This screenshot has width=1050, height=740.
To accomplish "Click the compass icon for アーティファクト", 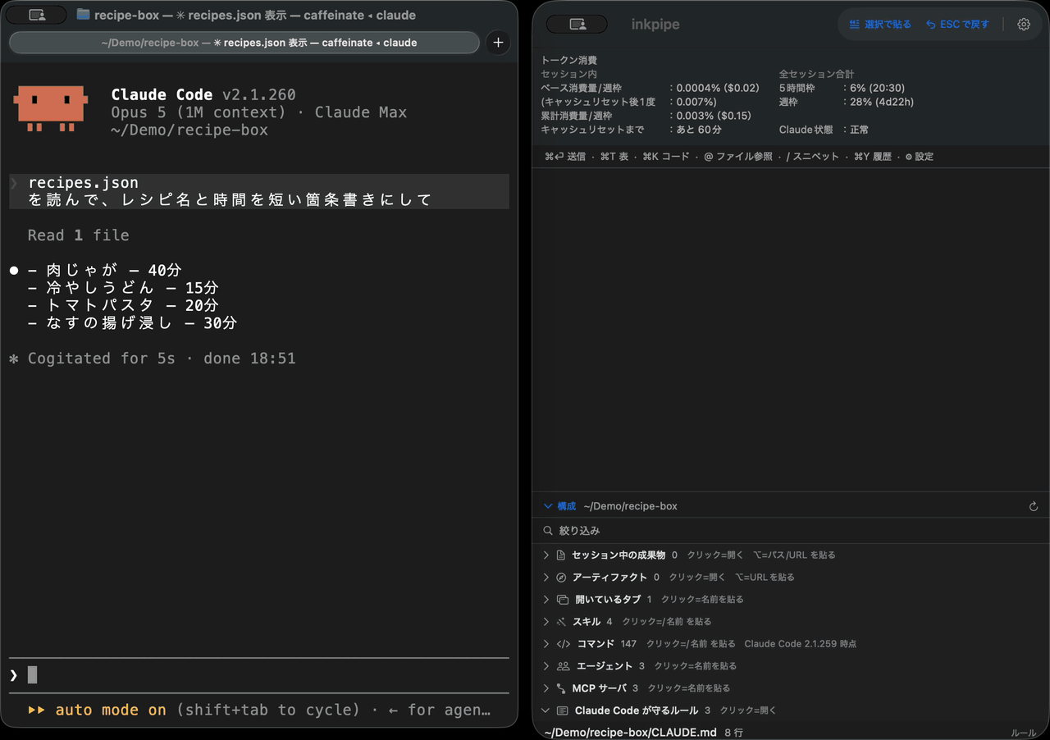I will [561, 578].
